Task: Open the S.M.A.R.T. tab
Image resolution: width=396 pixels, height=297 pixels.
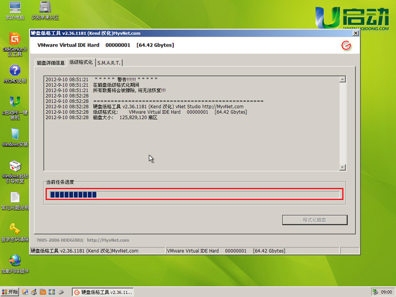Action: pos(109,63)
